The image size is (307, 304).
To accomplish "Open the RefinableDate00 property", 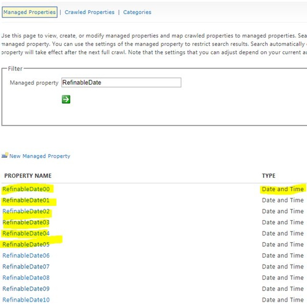I will click(26, 189).
